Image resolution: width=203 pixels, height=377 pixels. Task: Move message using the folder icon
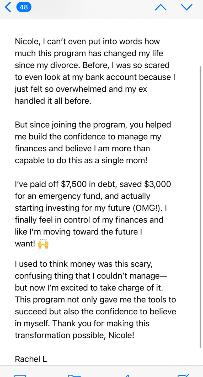(74, 375)
